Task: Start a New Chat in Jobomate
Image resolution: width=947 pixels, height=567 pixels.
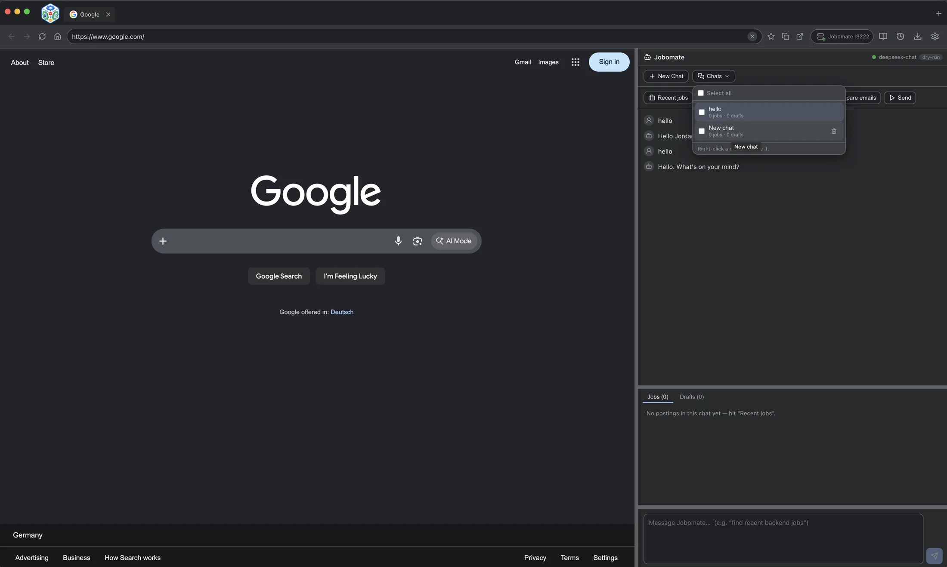Action: [x=666, y=76]
